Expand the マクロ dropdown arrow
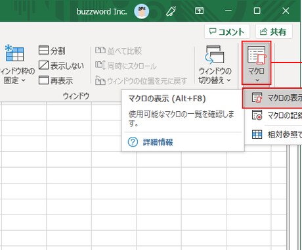 (257, 80)
